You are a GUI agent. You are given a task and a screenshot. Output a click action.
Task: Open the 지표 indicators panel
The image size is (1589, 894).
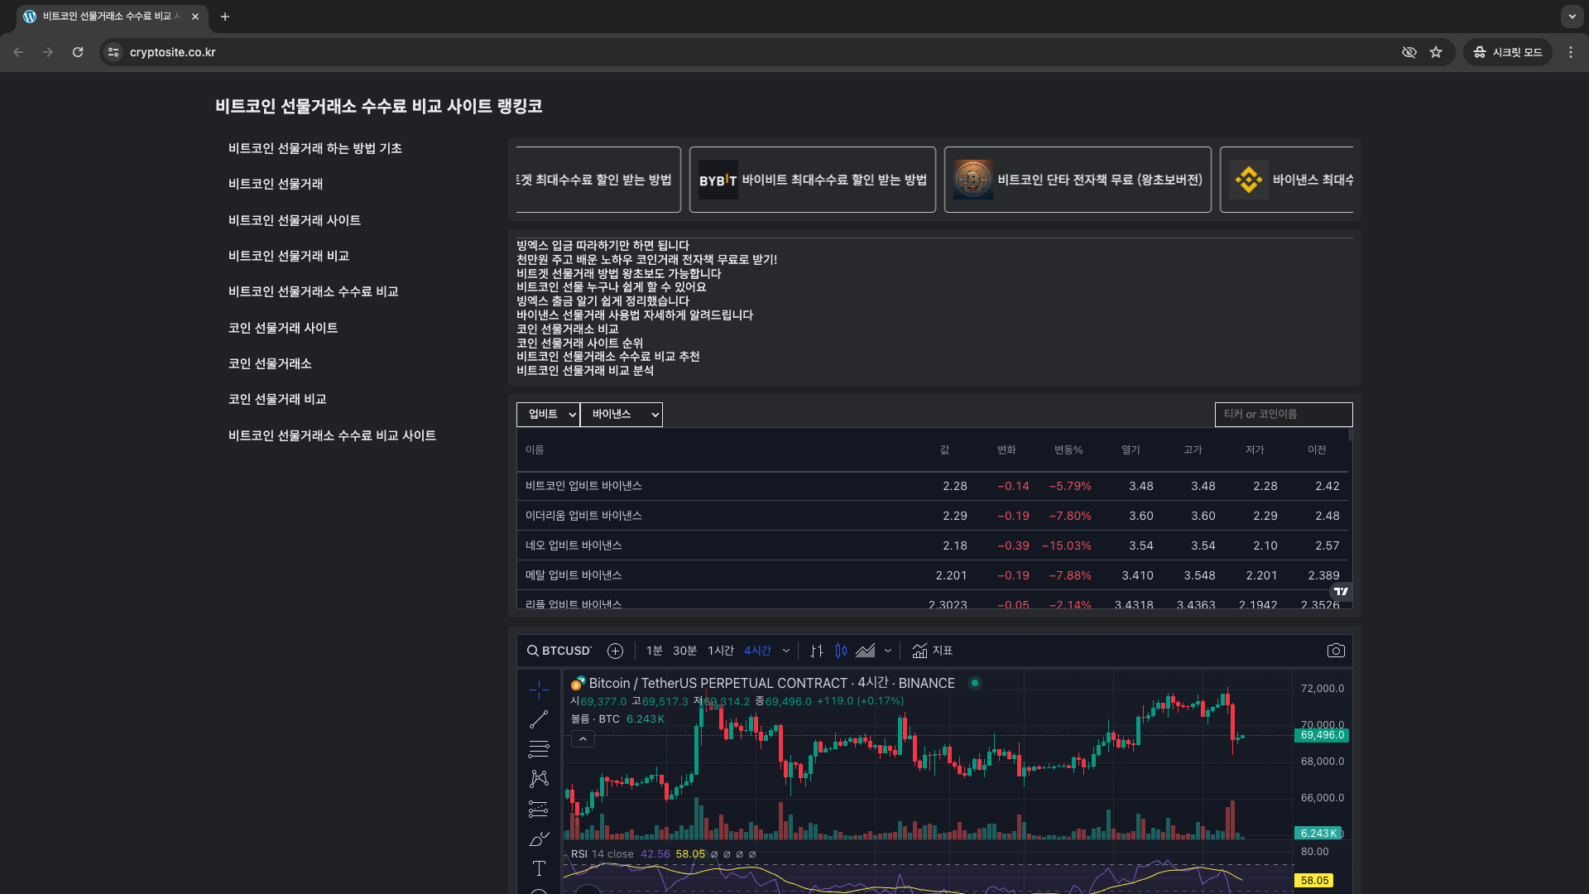(x=934, y=651)
